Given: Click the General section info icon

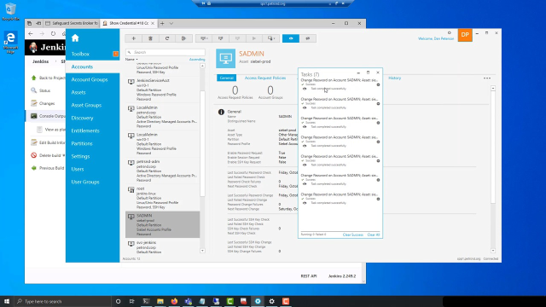Looking at the screenshot, I should [221, 112].
